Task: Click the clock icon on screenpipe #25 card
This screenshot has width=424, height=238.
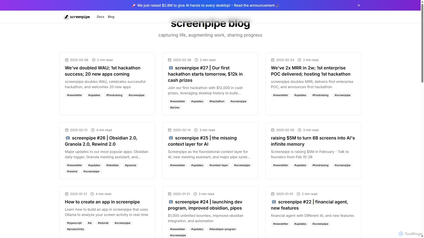Action: click(x=196, y=130)
